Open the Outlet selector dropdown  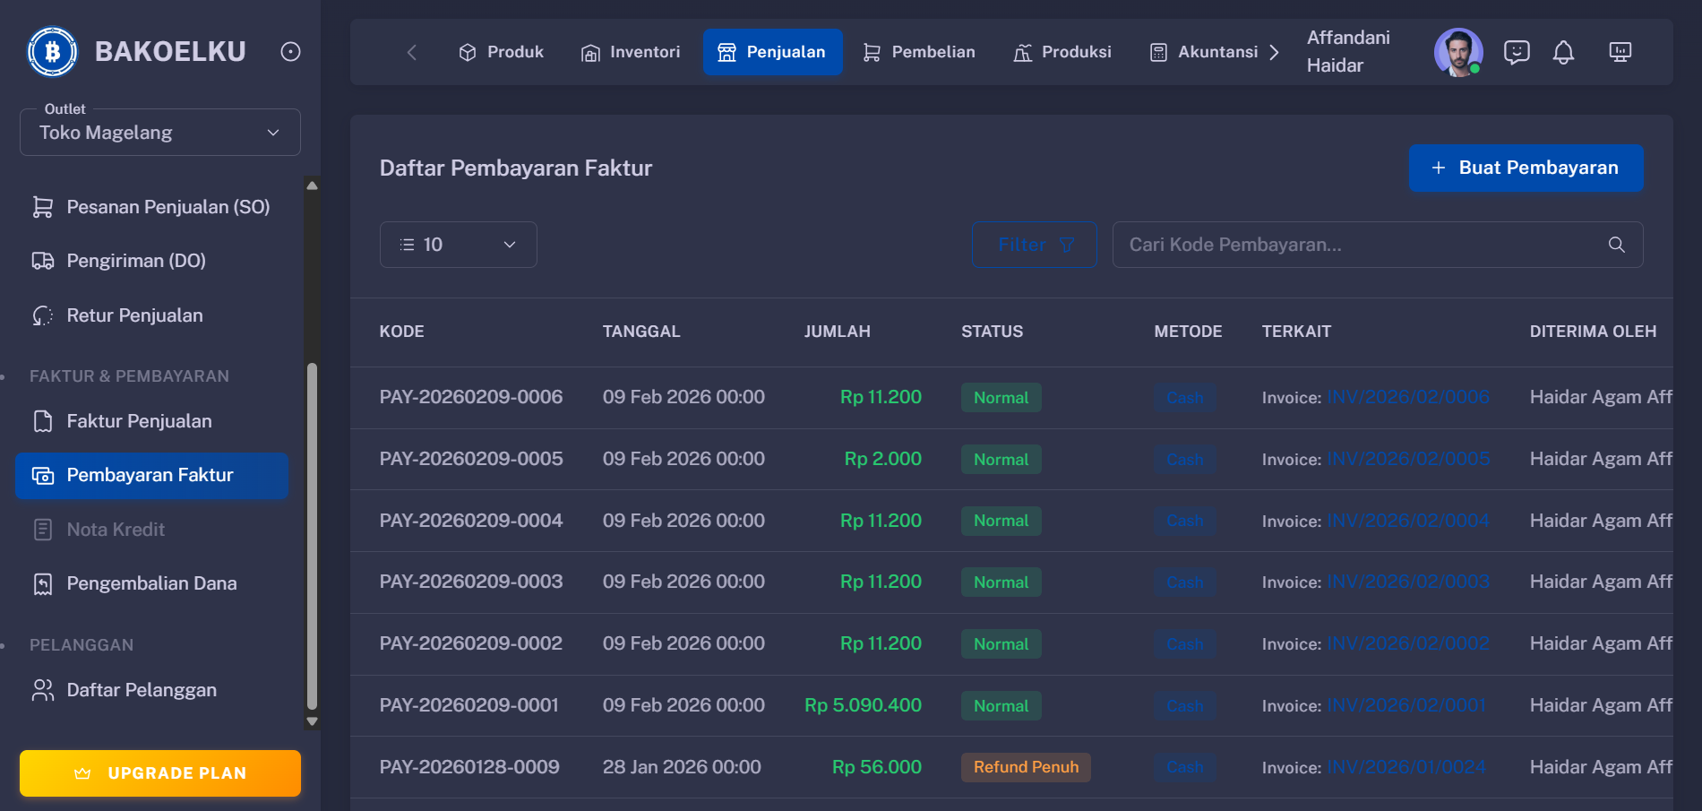pos(159,132)
